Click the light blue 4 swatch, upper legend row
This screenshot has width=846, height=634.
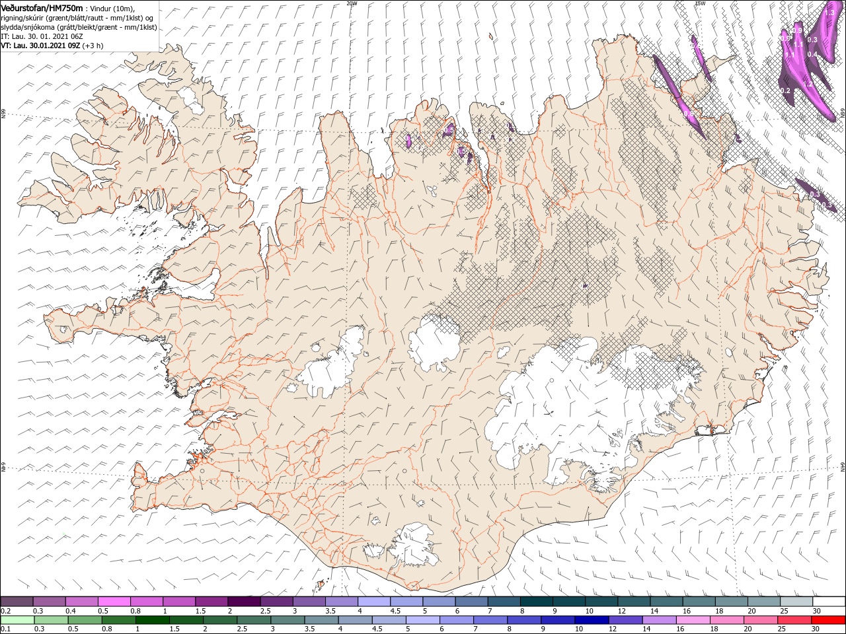click(373, 601)
